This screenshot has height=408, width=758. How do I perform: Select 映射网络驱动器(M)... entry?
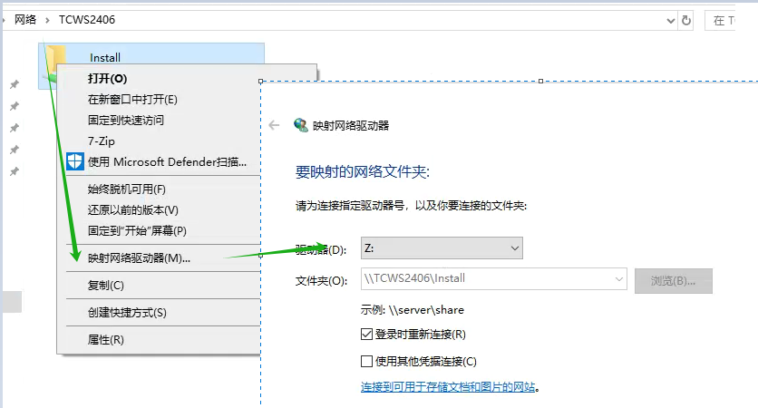[140, 257]
